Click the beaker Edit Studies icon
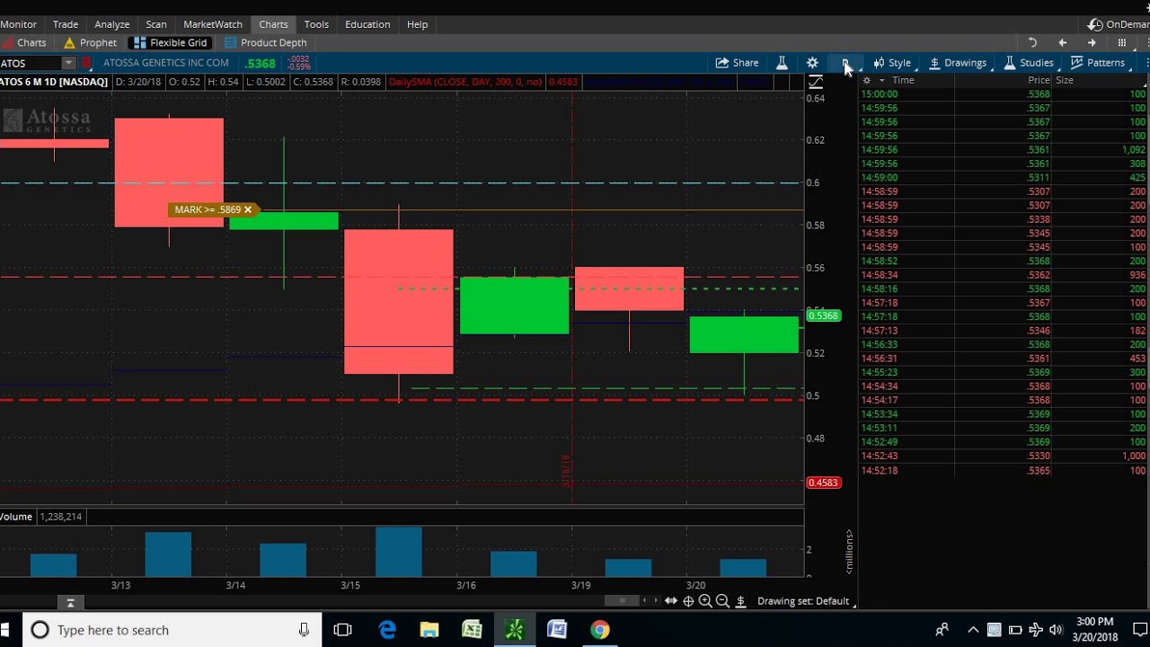Viewport: 1150px width, 647px height. 782,63
